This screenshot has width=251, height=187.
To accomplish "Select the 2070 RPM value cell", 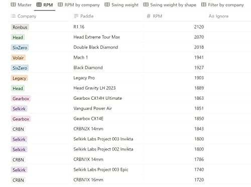I will [x=176, y=37].
